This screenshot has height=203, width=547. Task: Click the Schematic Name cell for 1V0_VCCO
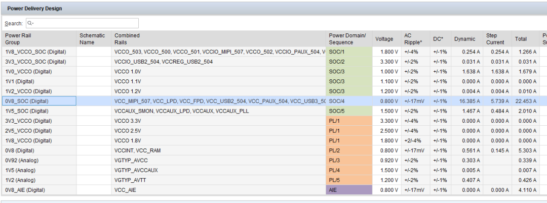pyautogui.click(x=94, y=72)
